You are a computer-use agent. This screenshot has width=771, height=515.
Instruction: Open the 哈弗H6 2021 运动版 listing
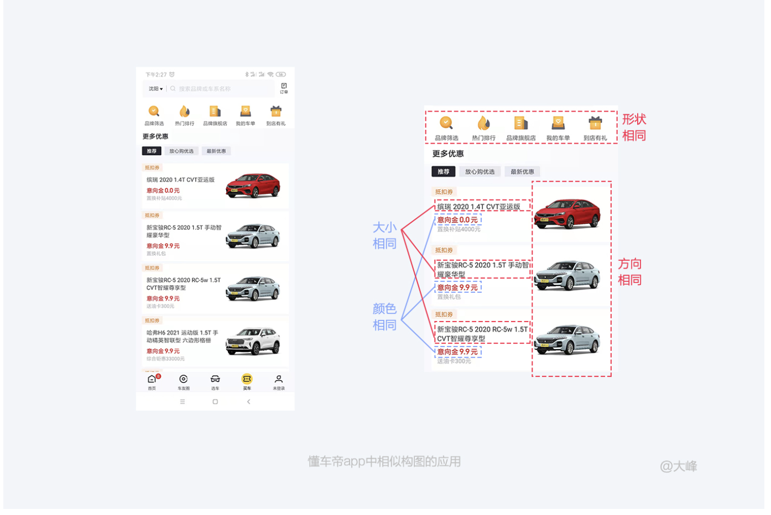click(x=183, y=337)
